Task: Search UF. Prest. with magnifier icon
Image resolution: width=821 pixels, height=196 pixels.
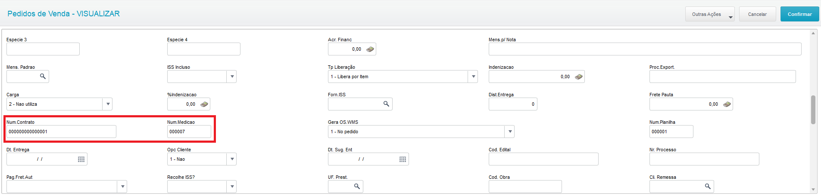Action: (357, 187)
